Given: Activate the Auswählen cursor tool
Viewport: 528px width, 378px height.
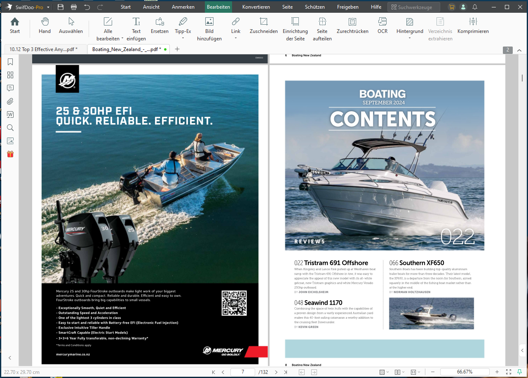Looking at the screenshot, I should [71, 26].
